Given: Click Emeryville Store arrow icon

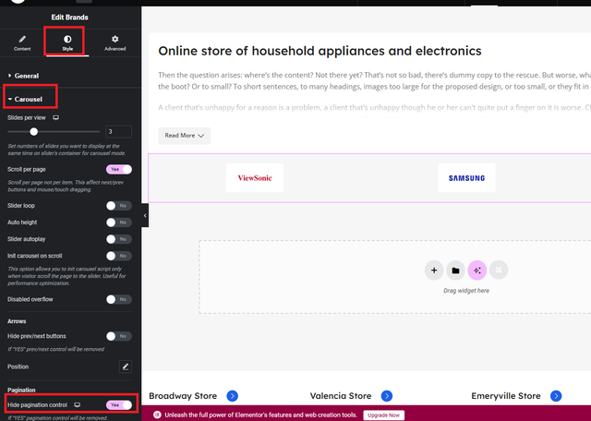Looking at the screenshot, I should coord(556,396).
